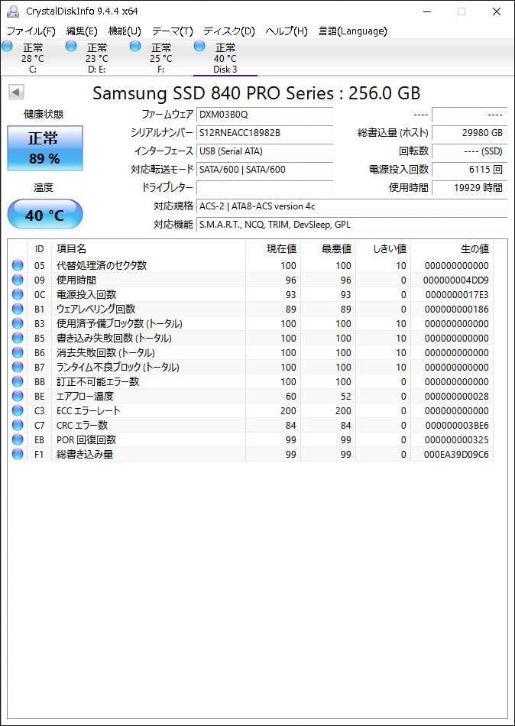Open the 言語(Language) menu

(353, 31)
